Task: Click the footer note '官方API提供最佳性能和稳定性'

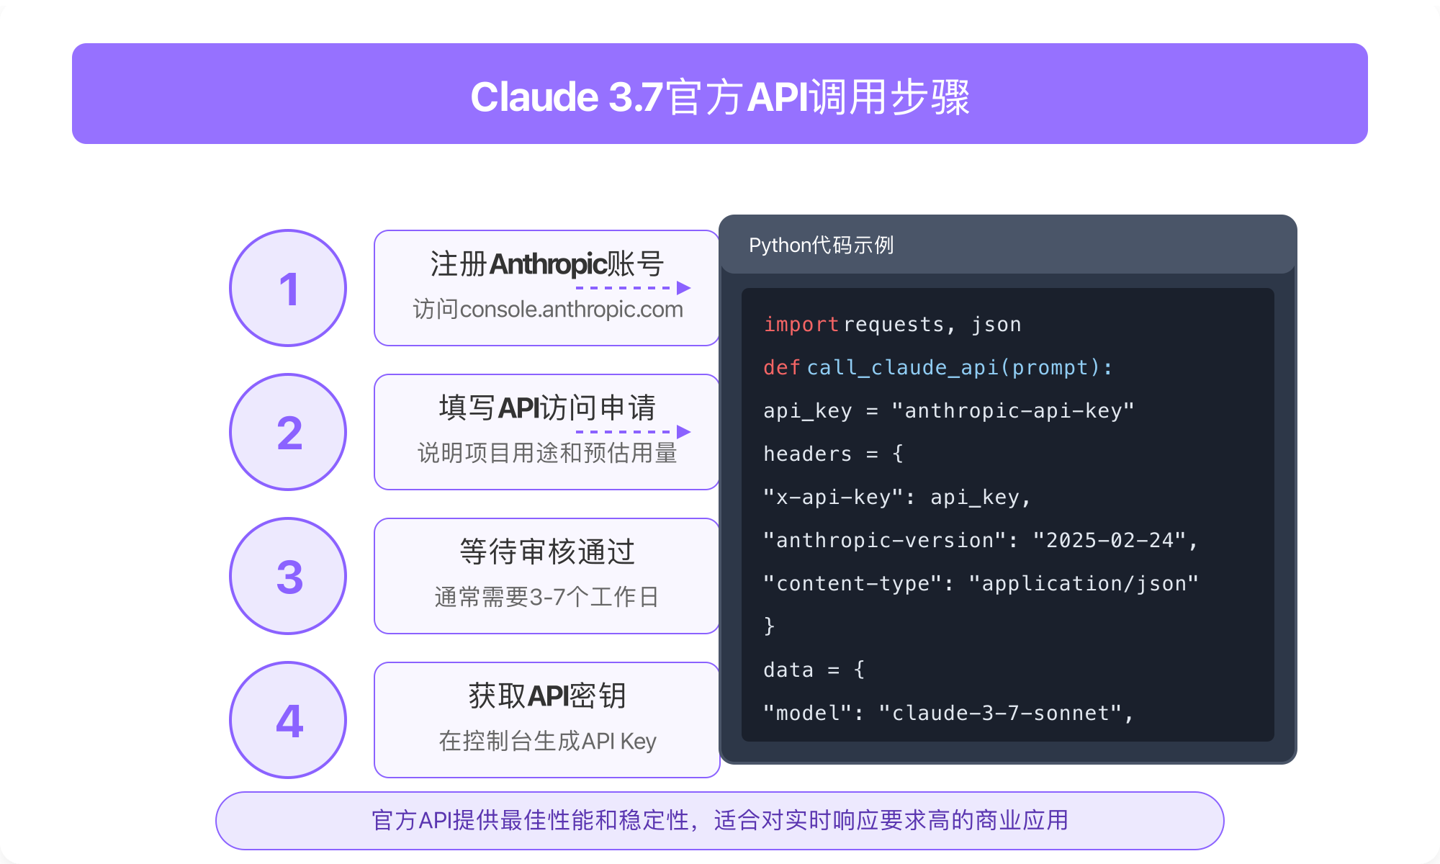Action: 529,821
